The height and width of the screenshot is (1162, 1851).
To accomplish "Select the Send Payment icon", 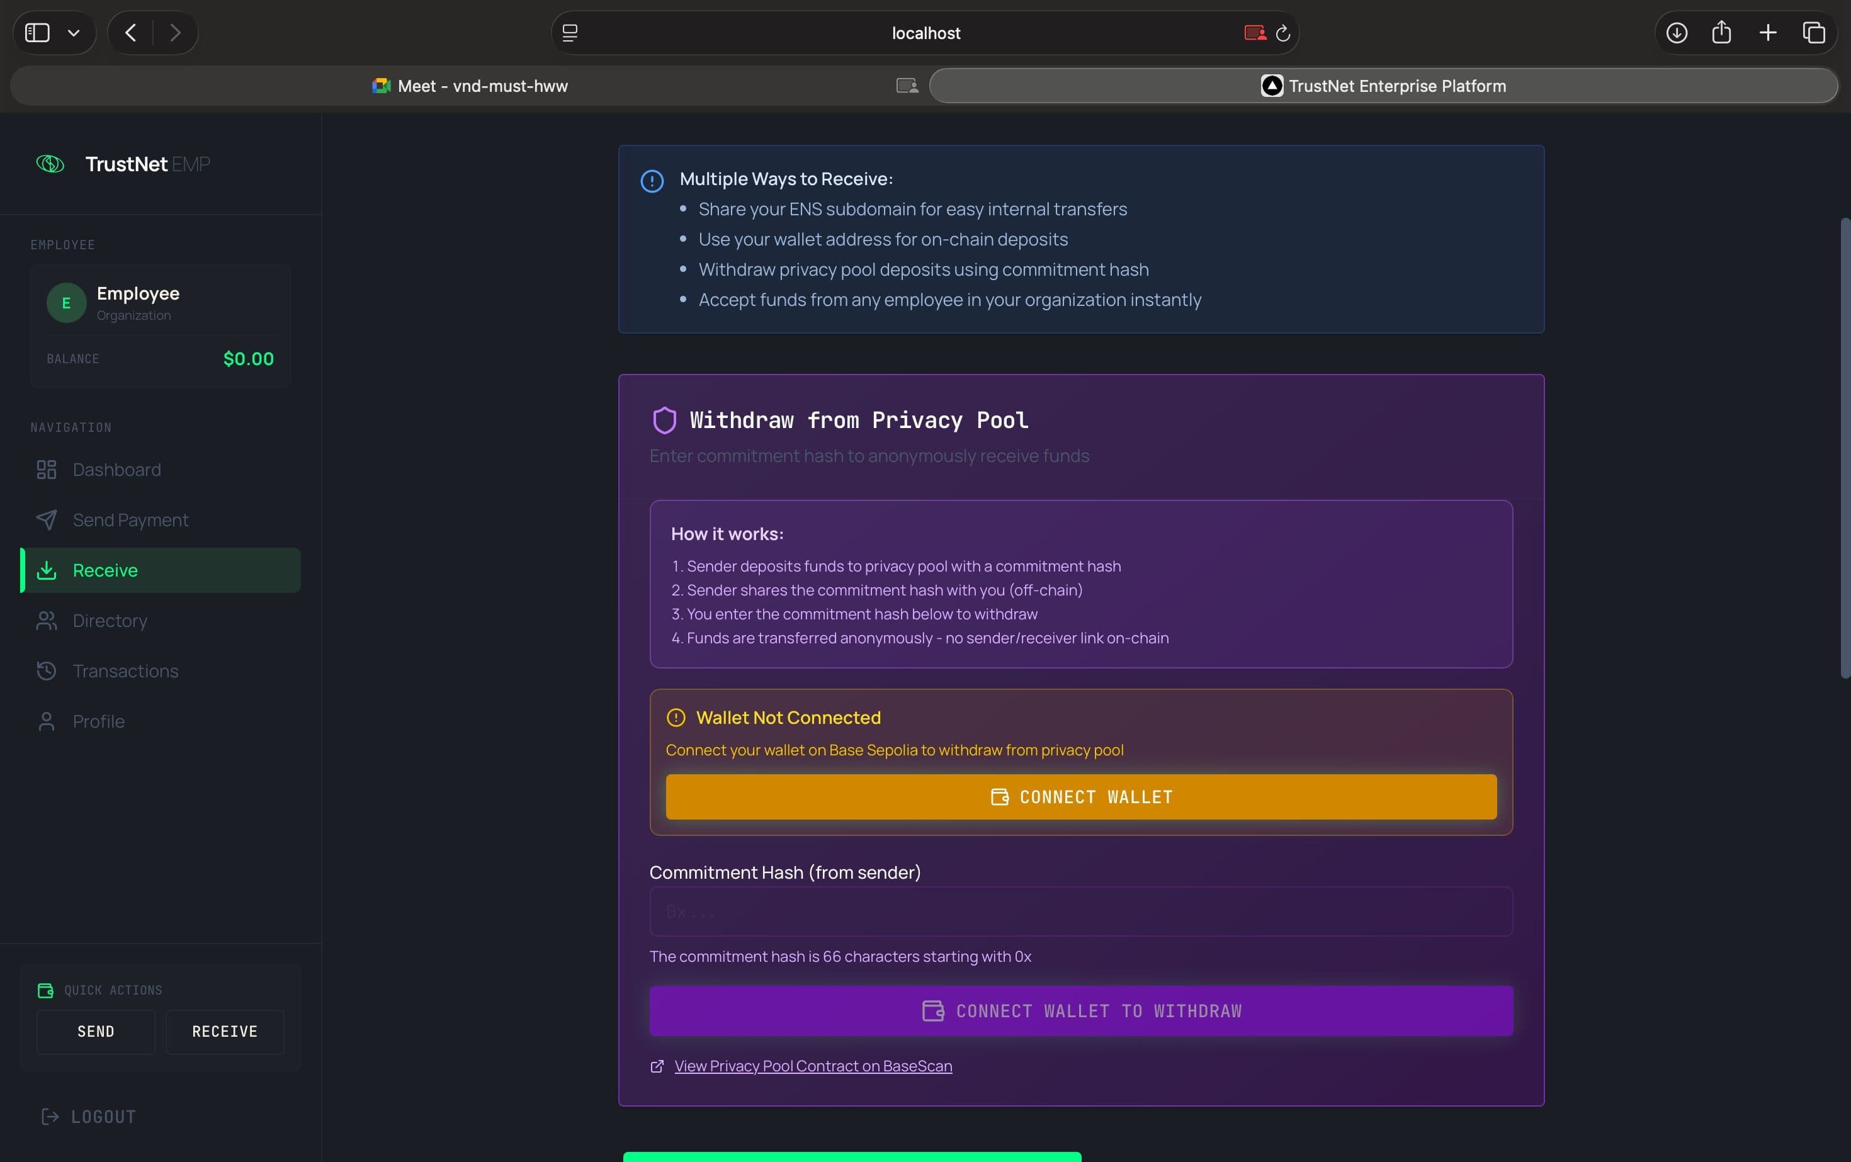I will [47, 519].
